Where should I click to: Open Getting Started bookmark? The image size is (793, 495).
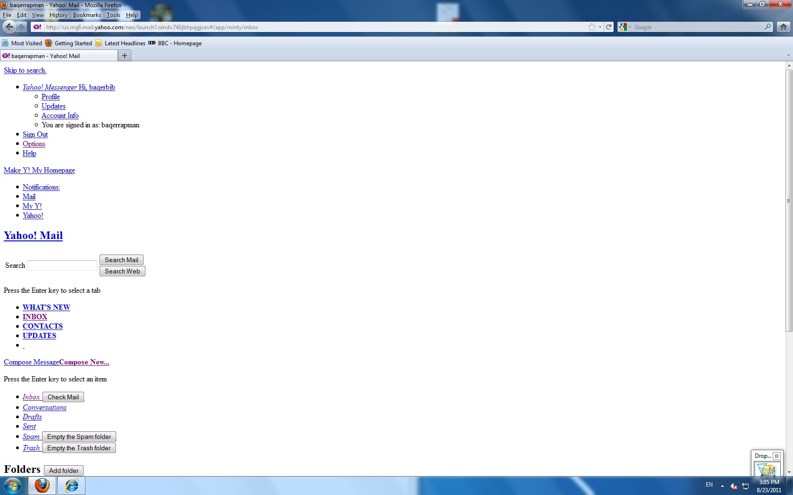69,43
